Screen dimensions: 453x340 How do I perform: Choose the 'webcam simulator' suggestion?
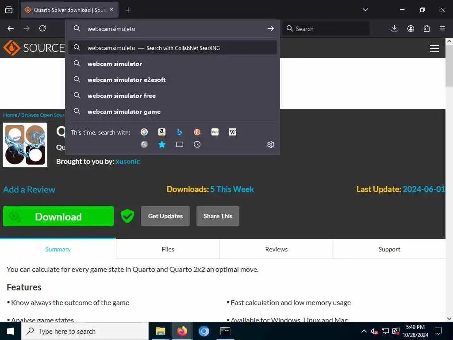coord(173,64)
